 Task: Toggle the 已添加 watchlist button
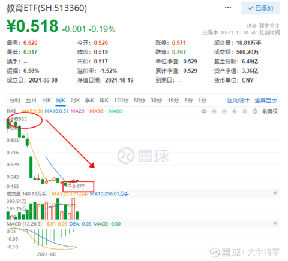tap(260, 8)
